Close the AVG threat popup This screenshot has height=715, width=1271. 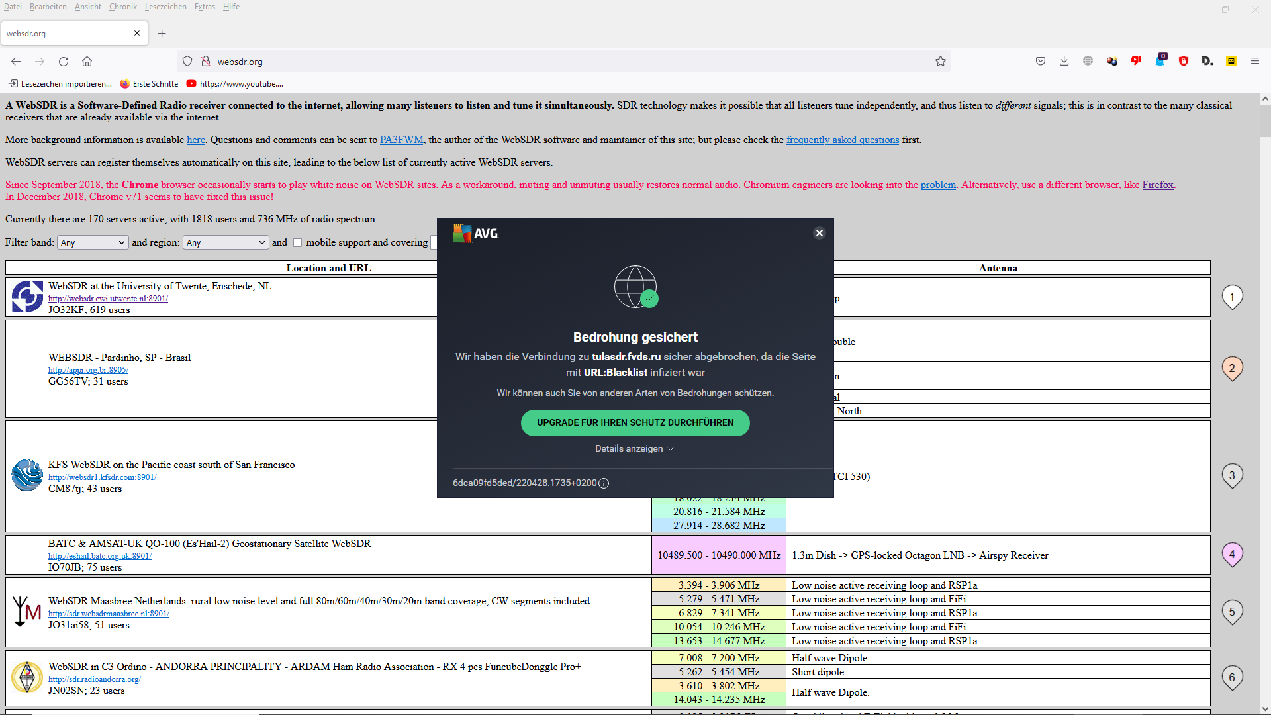820,233
